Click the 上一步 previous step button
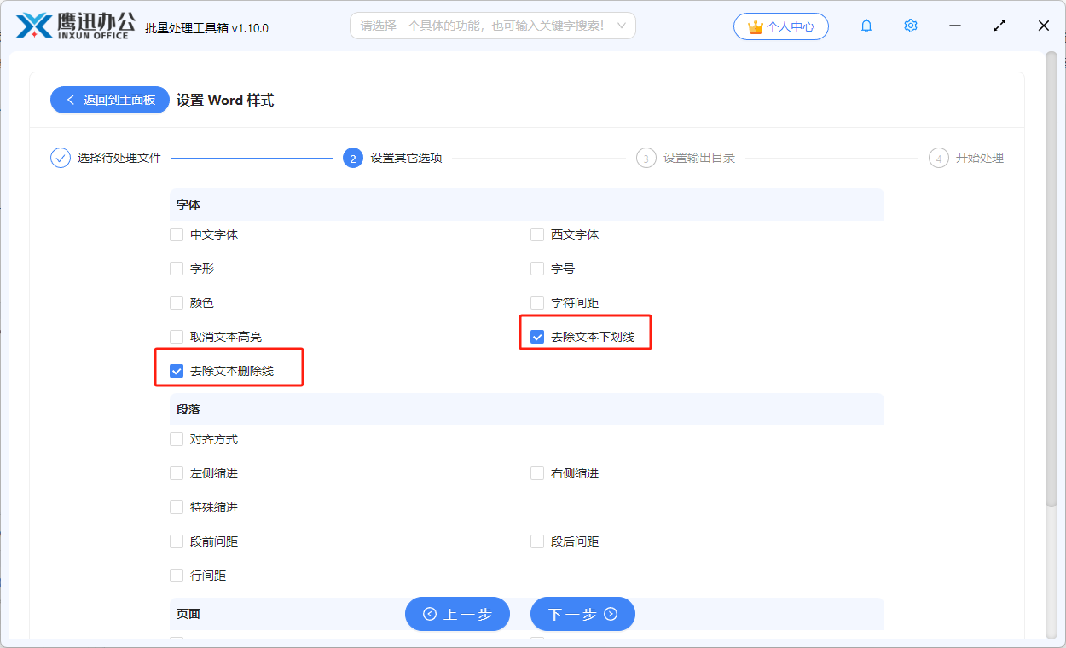 point(457,614)
